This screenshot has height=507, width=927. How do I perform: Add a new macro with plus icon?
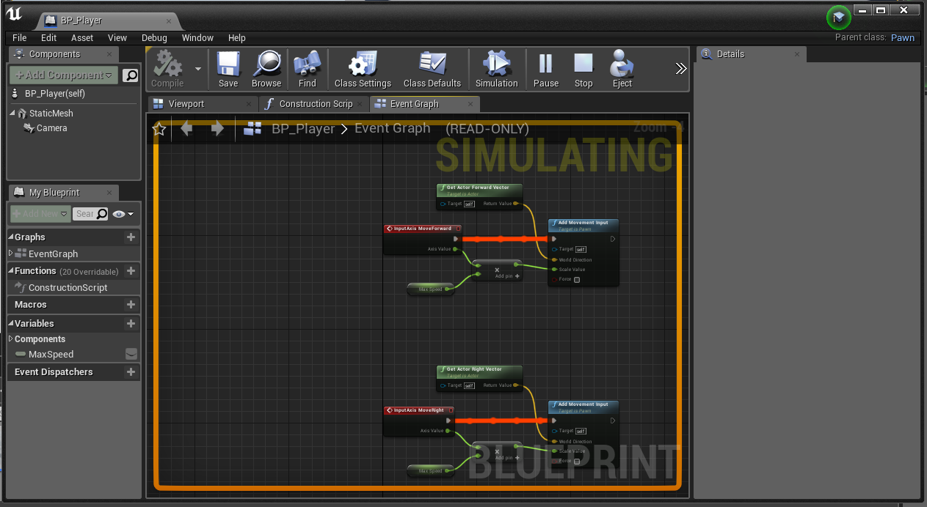click(x=131, y=305)
